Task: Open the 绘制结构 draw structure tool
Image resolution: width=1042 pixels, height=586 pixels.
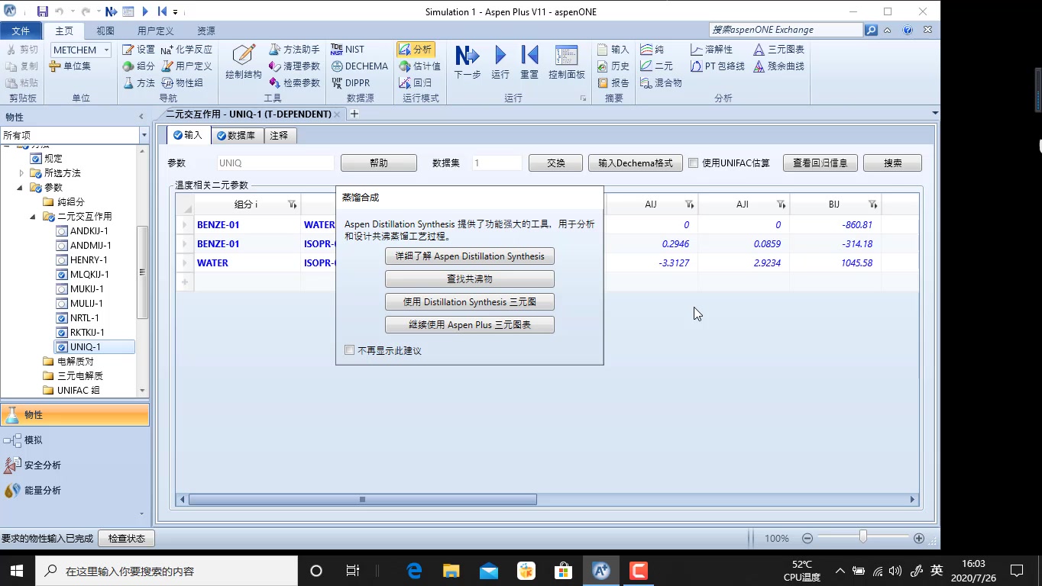Action: pos(244,62)
